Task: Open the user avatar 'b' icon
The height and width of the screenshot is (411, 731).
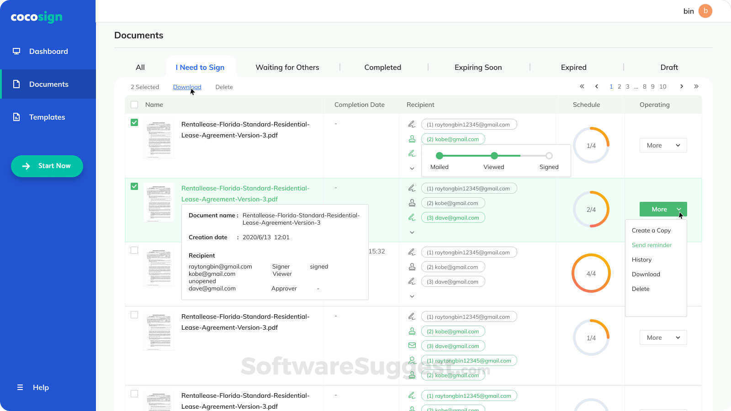Action: click(x=705, y=11)
